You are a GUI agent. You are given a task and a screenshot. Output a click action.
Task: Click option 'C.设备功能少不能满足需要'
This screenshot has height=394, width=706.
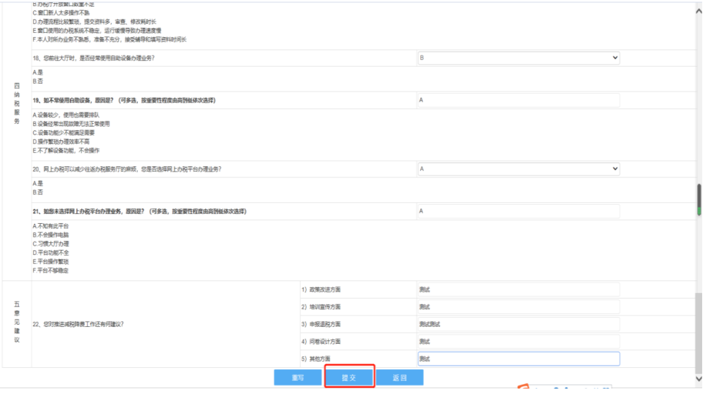(x=63, y=133)
